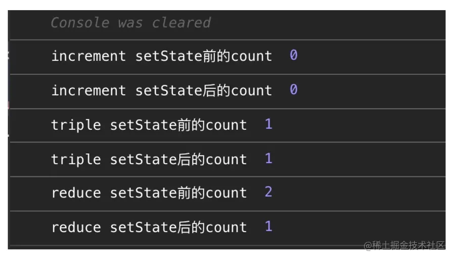Click value 1 of triple setState后 log
The height and width of the screenshot is (259, 454).
tap(268, 159)
